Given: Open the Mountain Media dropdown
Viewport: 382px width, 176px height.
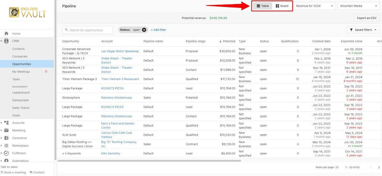Looking at the screenshot, I should coord(358,6).
